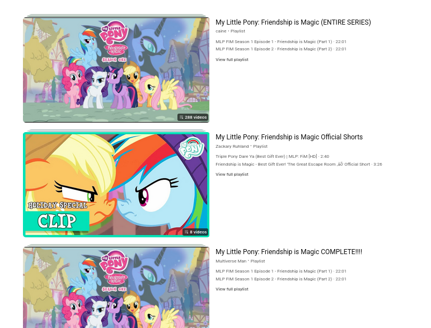
Task: Play Episode 2 Part 2 from Multiverse Man playlist
Action: [281, 279]
